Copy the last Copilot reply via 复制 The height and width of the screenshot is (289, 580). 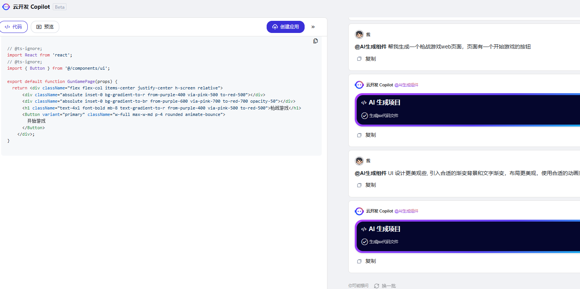(x=367, y=261)
